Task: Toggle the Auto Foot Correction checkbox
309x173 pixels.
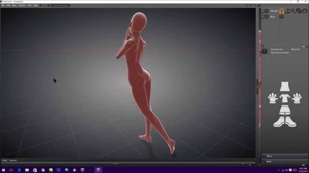Action: click(x=269, y=53)
